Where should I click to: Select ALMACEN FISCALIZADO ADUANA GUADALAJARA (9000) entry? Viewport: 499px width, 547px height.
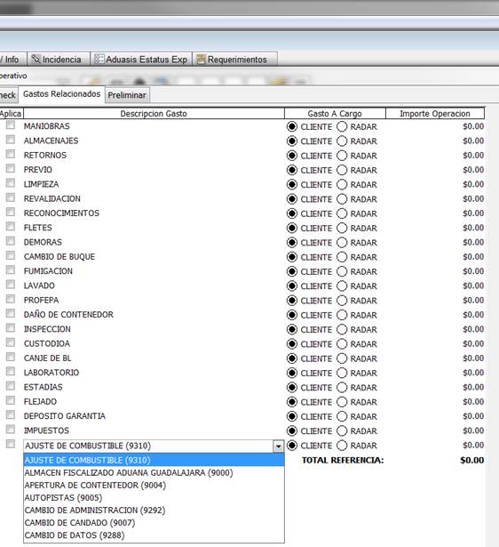click(x=129, y=472)
